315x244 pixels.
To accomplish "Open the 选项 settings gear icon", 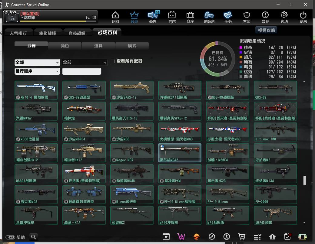I will [x=284, y=17].
